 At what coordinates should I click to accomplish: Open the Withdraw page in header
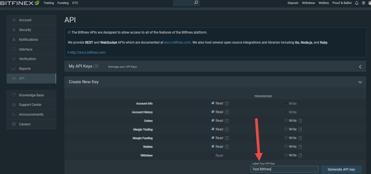tap(308, 3)
